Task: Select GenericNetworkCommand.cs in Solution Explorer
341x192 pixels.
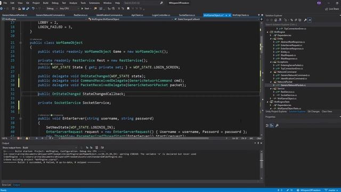Action: click(x=295, y=75)
